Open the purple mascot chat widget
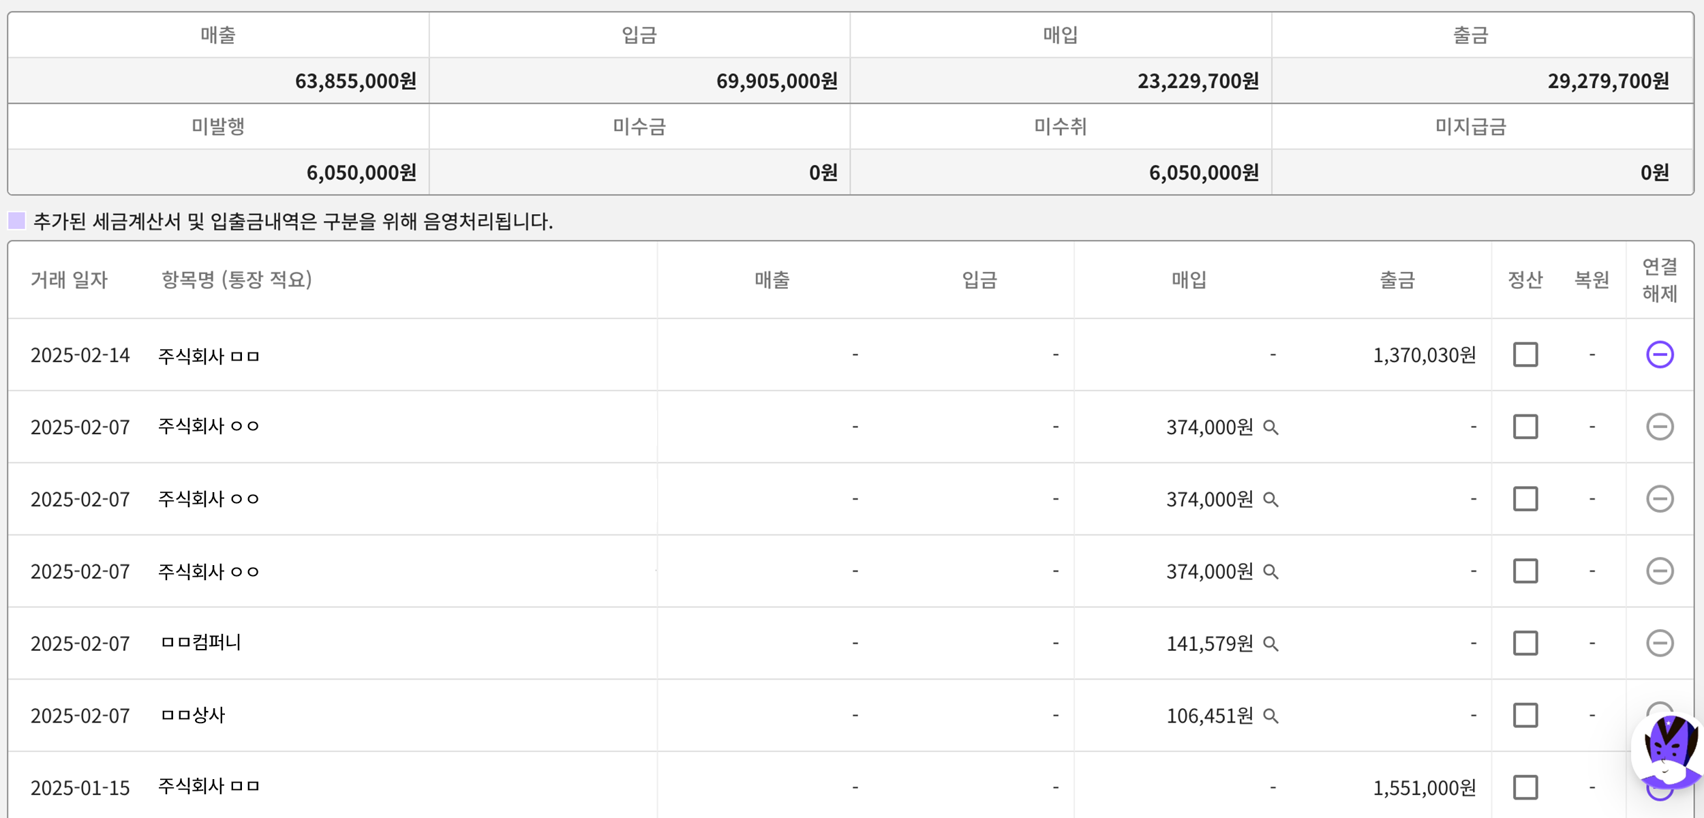1704x818 pixels. (1669, 751)
